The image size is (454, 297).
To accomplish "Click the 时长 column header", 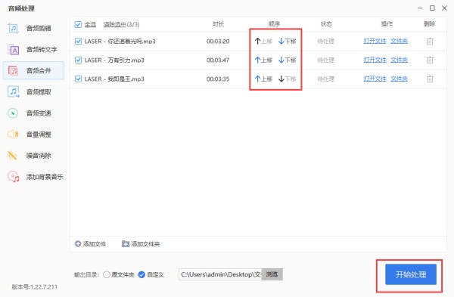I will [x=219, y=23].
